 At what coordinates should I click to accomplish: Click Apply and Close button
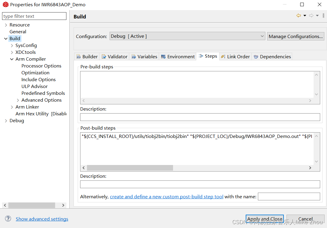(265, 219)
